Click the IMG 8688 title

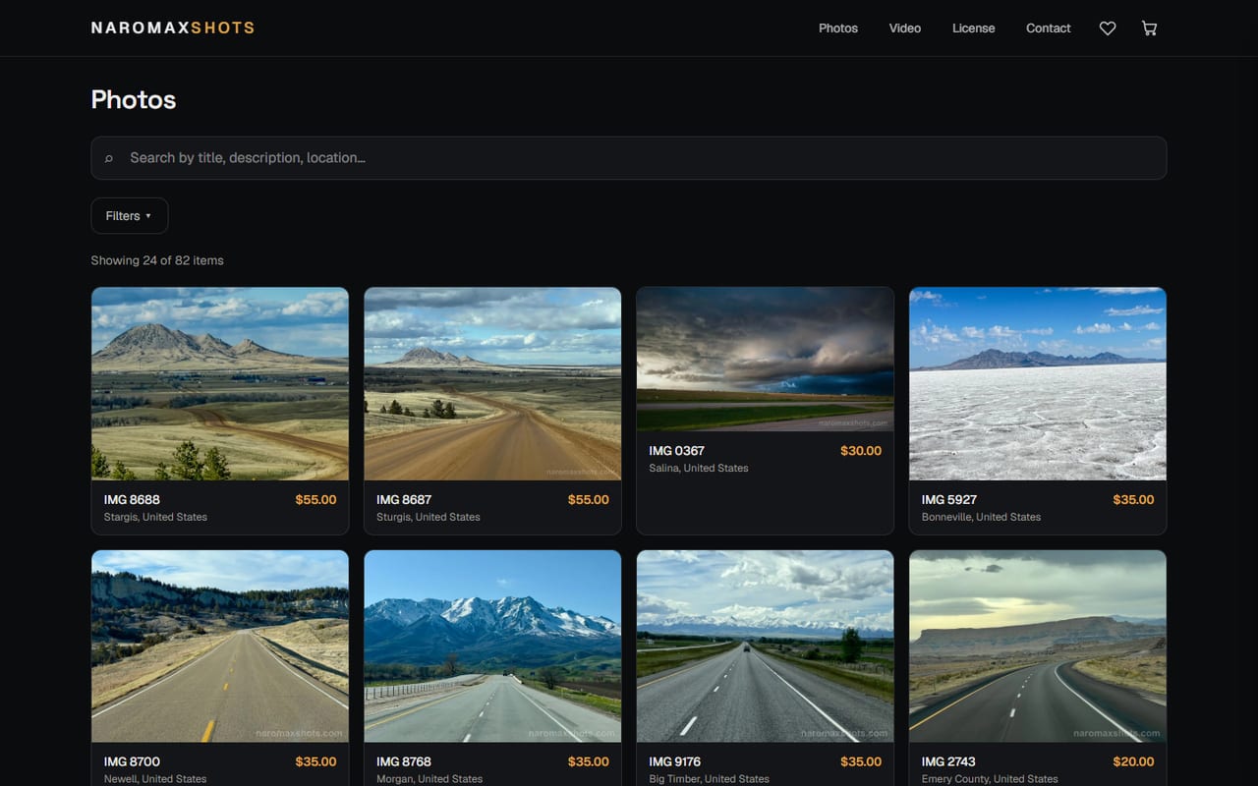(x=132, y=500)
